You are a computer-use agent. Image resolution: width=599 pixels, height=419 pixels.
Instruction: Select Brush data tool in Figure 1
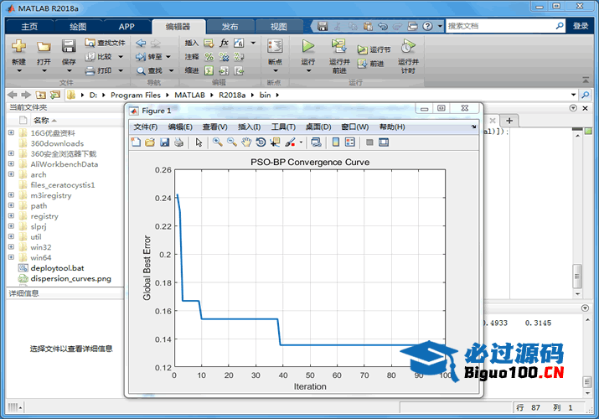(290, 142)
